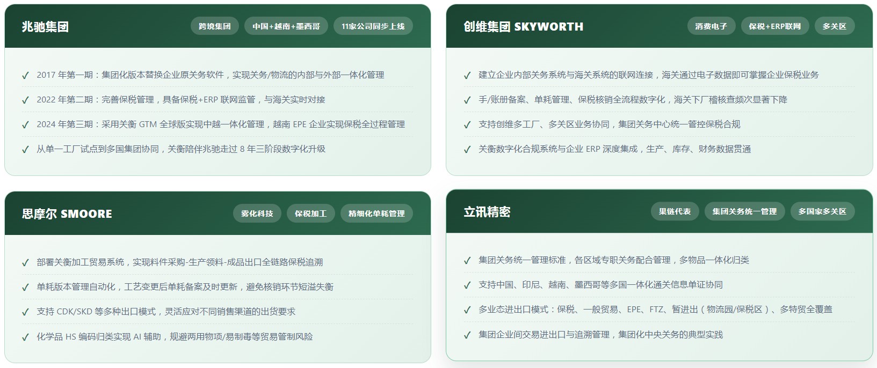Click the checkmark beside 支持 CDK/SKD

pos(25,312)
